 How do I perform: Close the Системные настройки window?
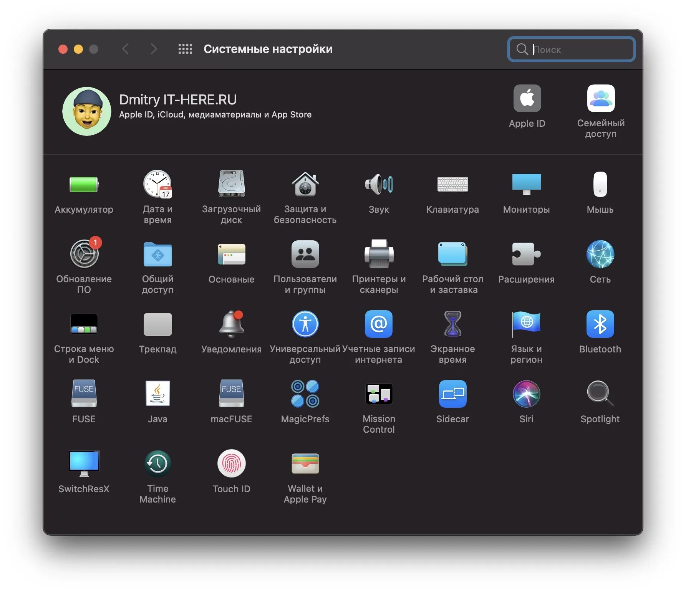click(63, 49)
